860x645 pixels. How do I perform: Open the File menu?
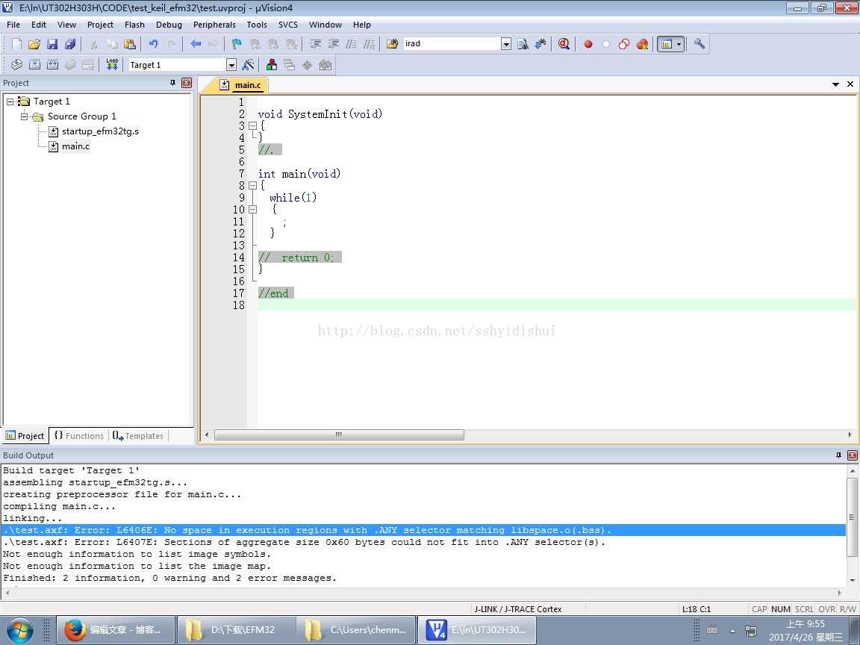[13, 25]
